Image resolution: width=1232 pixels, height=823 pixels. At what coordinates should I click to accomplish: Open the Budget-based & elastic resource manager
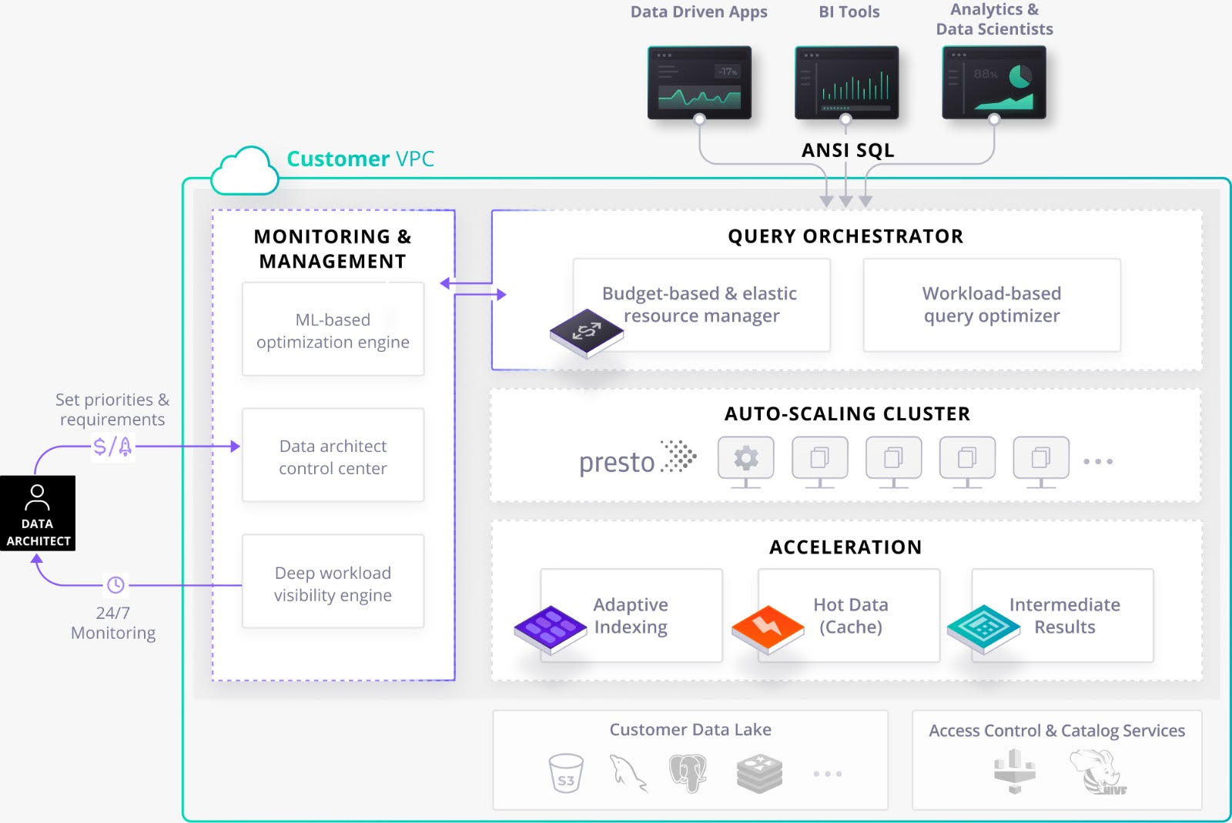[700, 305]
